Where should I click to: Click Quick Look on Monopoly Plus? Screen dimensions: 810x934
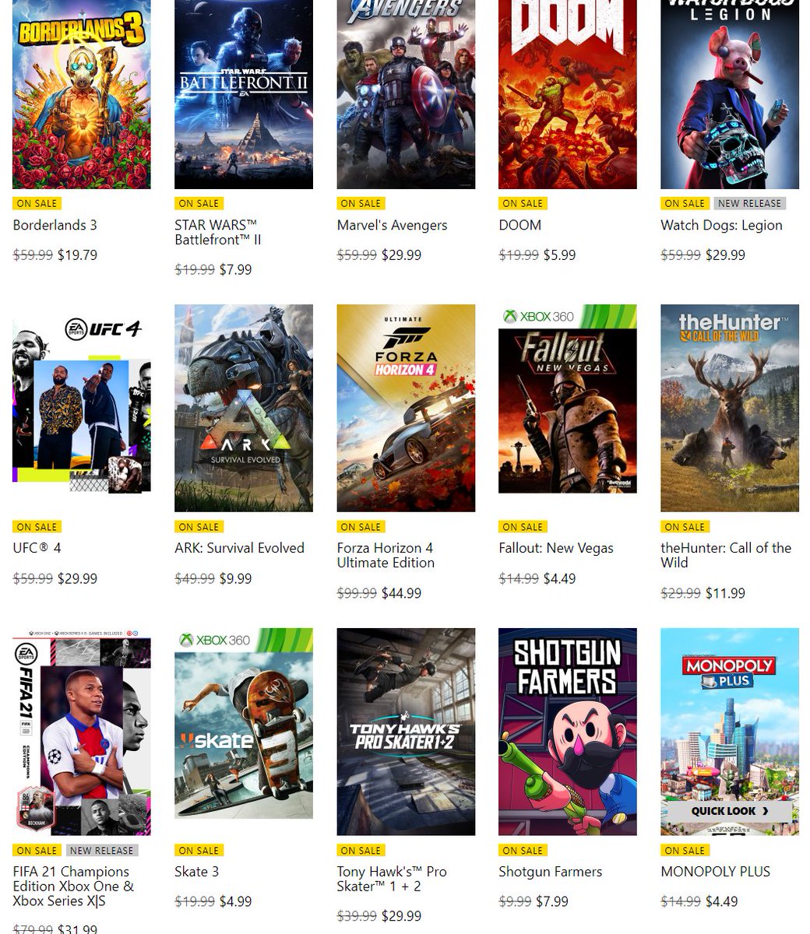(730, 811)
